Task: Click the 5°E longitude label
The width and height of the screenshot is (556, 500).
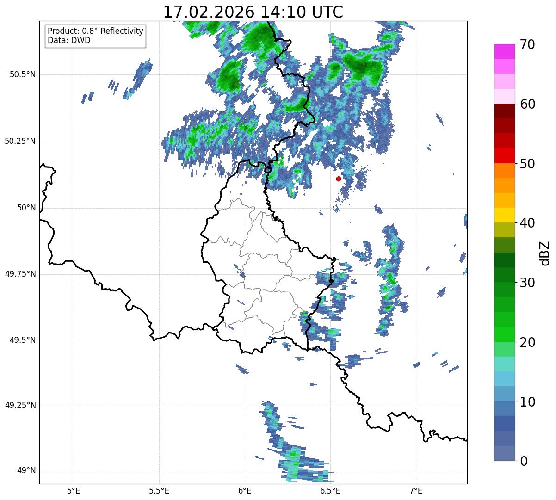Action: pyautogui.click(x=74, y=490)
